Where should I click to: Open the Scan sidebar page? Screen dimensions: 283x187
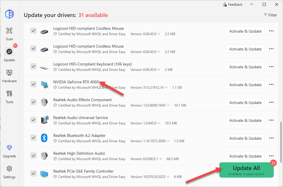(x=9, y=33)
